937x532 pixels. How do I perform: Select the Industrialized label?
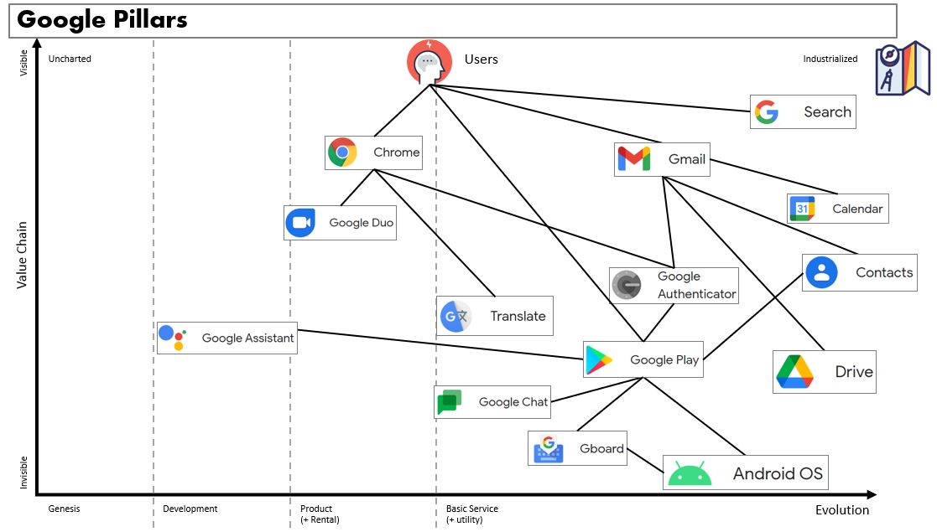(x=830, y=59)
